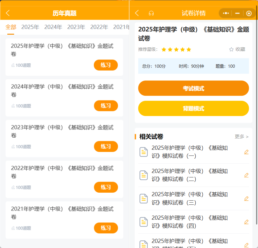Start 考试模式
The image size is (258, 248).
[193, 88]
